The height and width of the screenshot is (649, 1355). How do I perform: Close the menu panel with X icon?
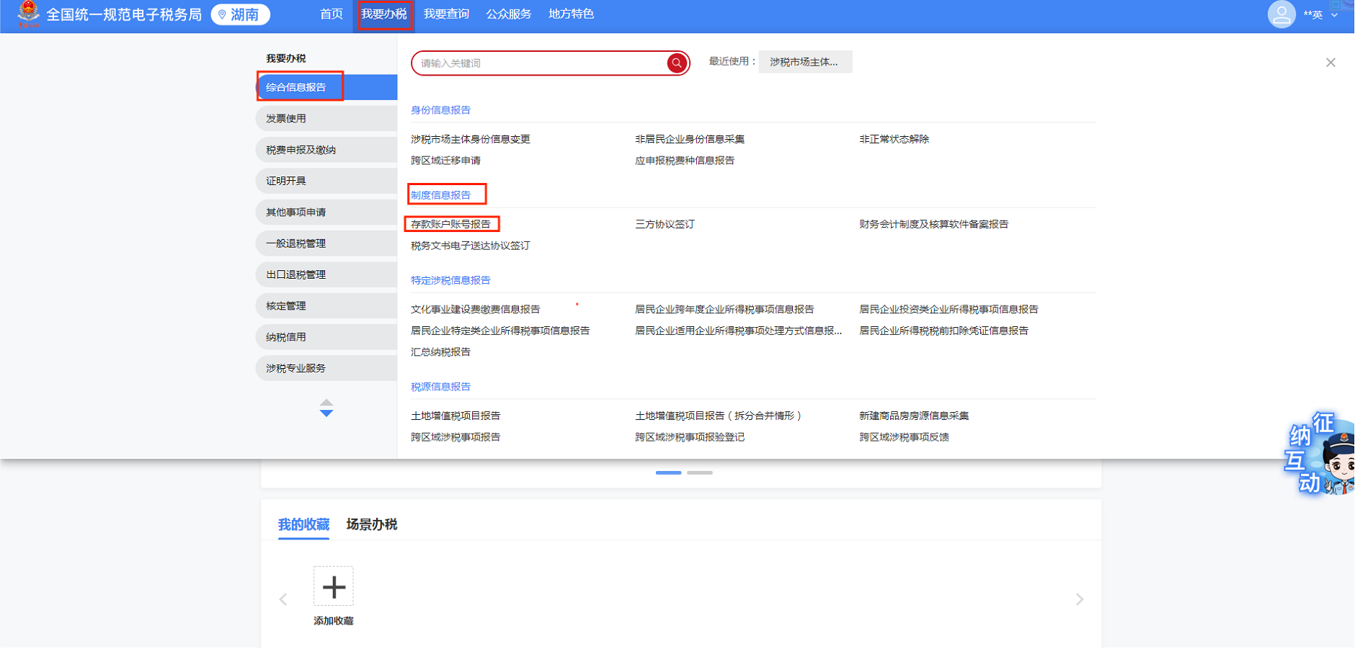pyautogui.click(x=1330, y=63)
